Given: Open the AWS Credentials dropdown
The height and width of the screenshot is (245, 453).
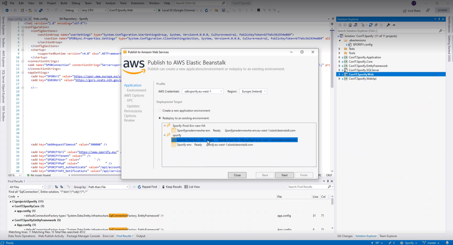Looking at the screenshot, I should point(202,91).
